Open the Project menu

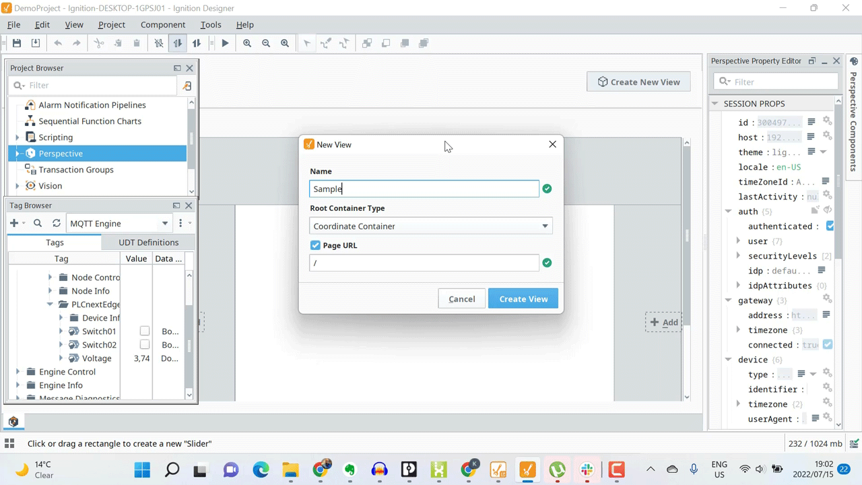pyautogui.click(x=112, y=24)
